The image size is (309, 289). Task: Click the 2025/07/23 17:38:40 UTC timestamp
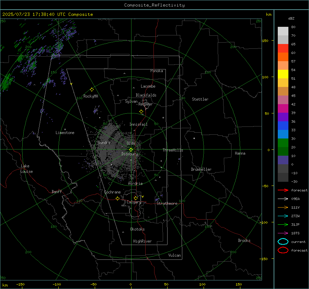(34, 14)
